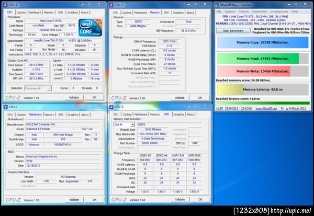This screenshot has width=314, height=216.
Task: Click the CPU-Z app icon in the Memory window title bar
Action: (111, 5)
